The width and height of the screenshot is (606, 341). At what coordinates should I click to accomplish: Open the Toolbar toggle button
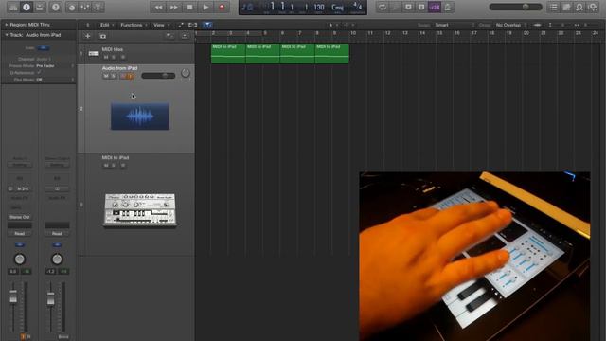tap(40, 7)
